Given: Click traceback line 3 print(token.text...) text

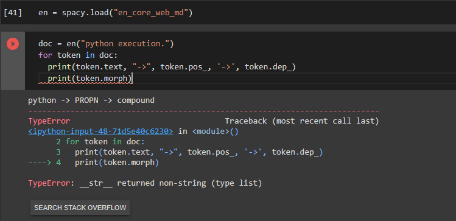Looking at the screenshot, I should [x=198, y=152].
